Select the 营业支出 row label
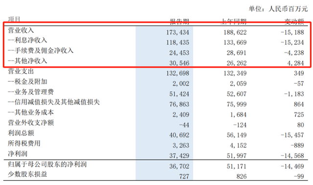 (21, 71)
